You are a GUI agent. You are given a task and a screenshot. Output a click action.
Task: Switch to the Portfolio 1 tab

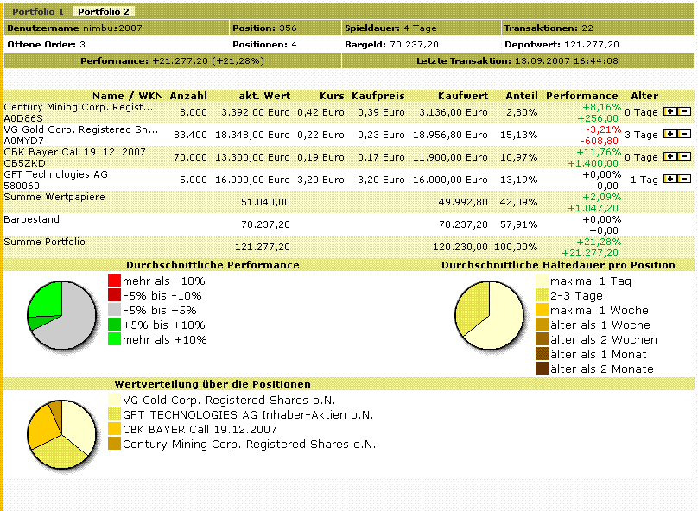[x=38, y=11]
